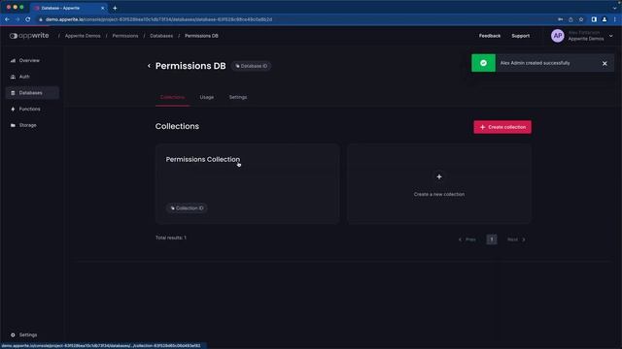The image size is (622, 349).
Task: Reload the page
Action: click(28, 19)
